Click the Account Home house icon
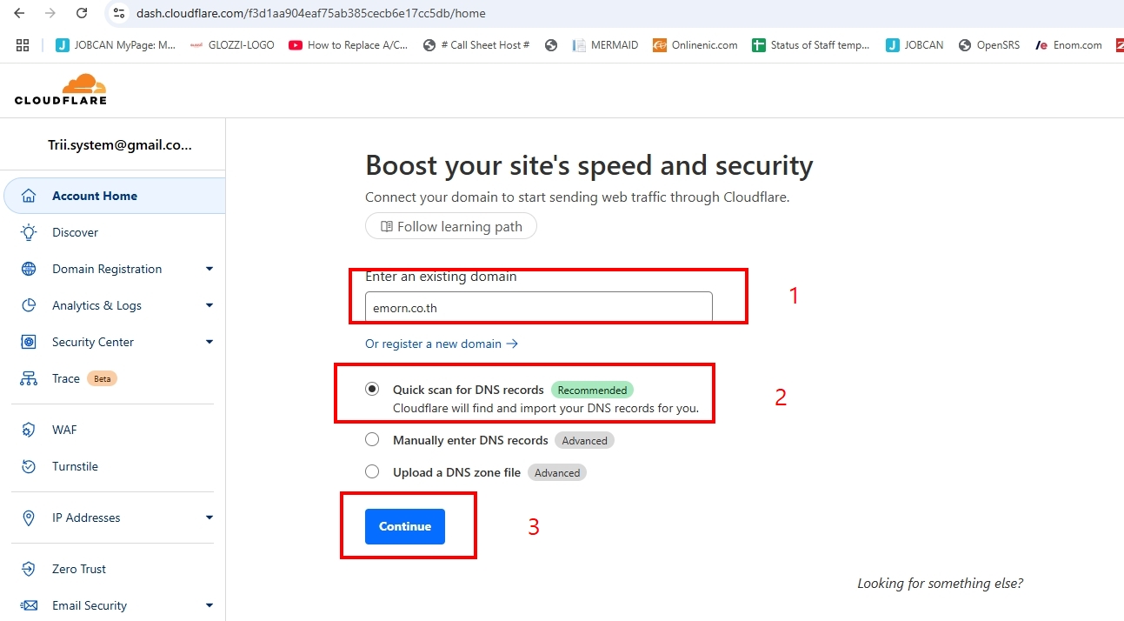1124x621 pixels. tap(29, 196)
